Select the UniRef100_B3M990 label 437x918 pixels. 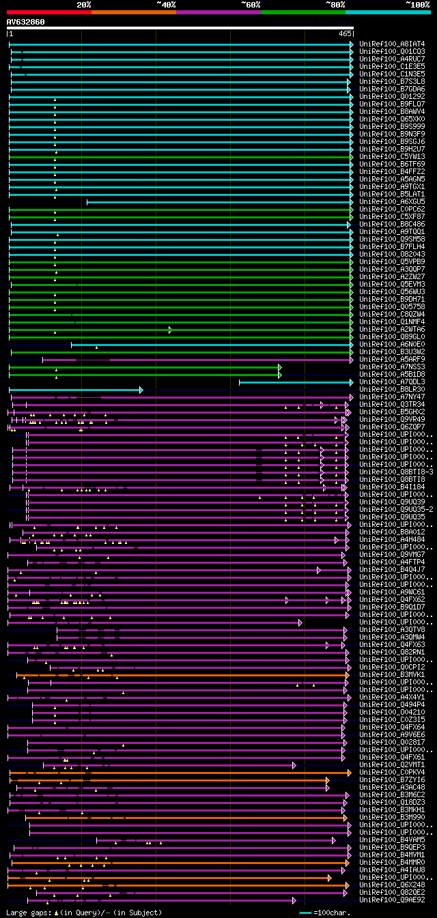[x=392, y=817]
